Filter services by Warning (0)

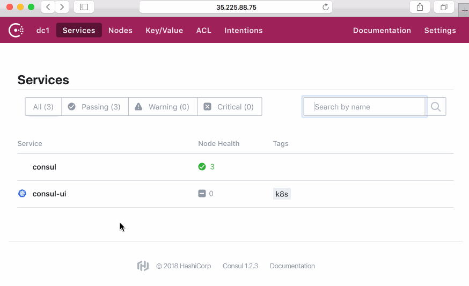(163, 106)
